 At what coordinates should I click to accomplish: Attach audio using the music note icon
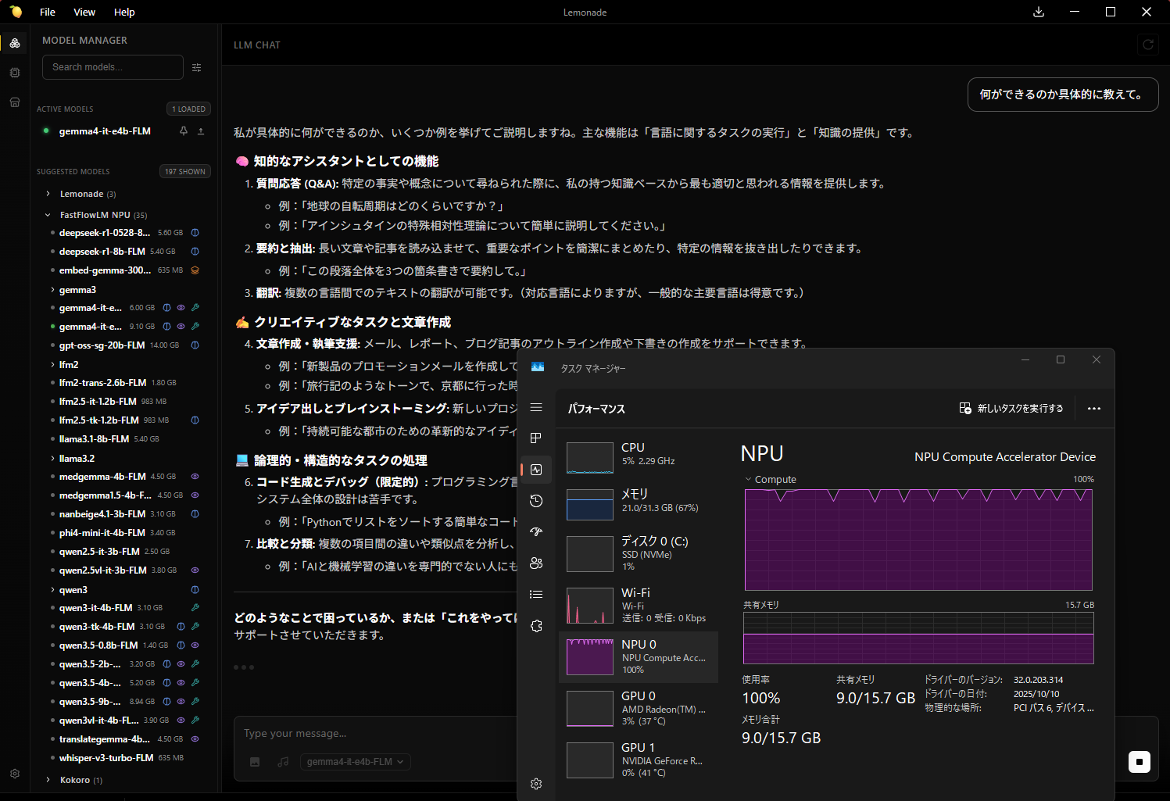click(283, 762)
